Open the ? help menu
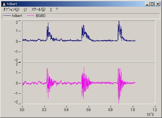 coord(57,9)
